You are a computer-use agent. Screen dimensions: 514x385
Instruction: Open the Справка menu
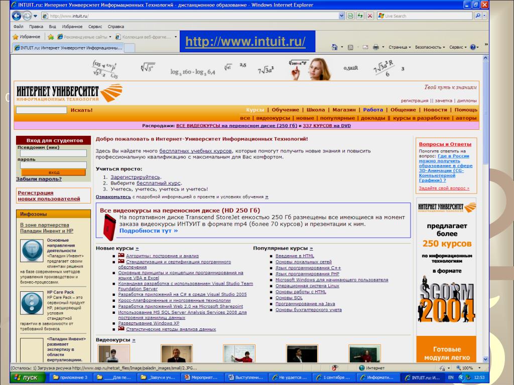[116, 27]
